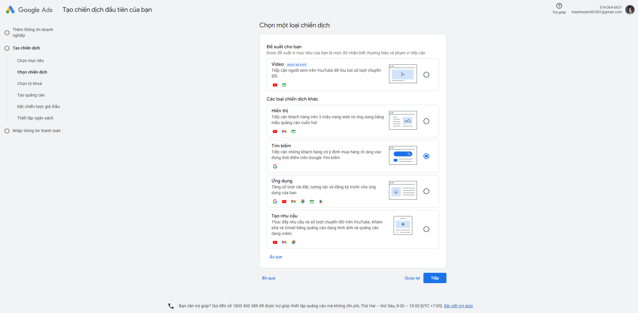The height and width of the screenshot is (313, 638).
Task: Click Gmail icon in Tạo nhu cầu card
Action: [284, 242]
